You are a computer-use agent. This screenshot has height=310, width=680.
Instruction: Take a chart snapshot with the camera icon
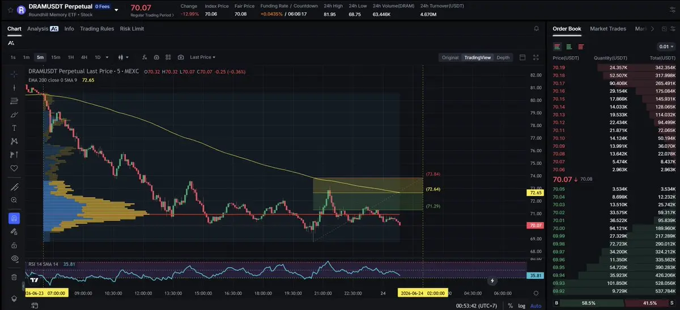click(x=181, y=57)
